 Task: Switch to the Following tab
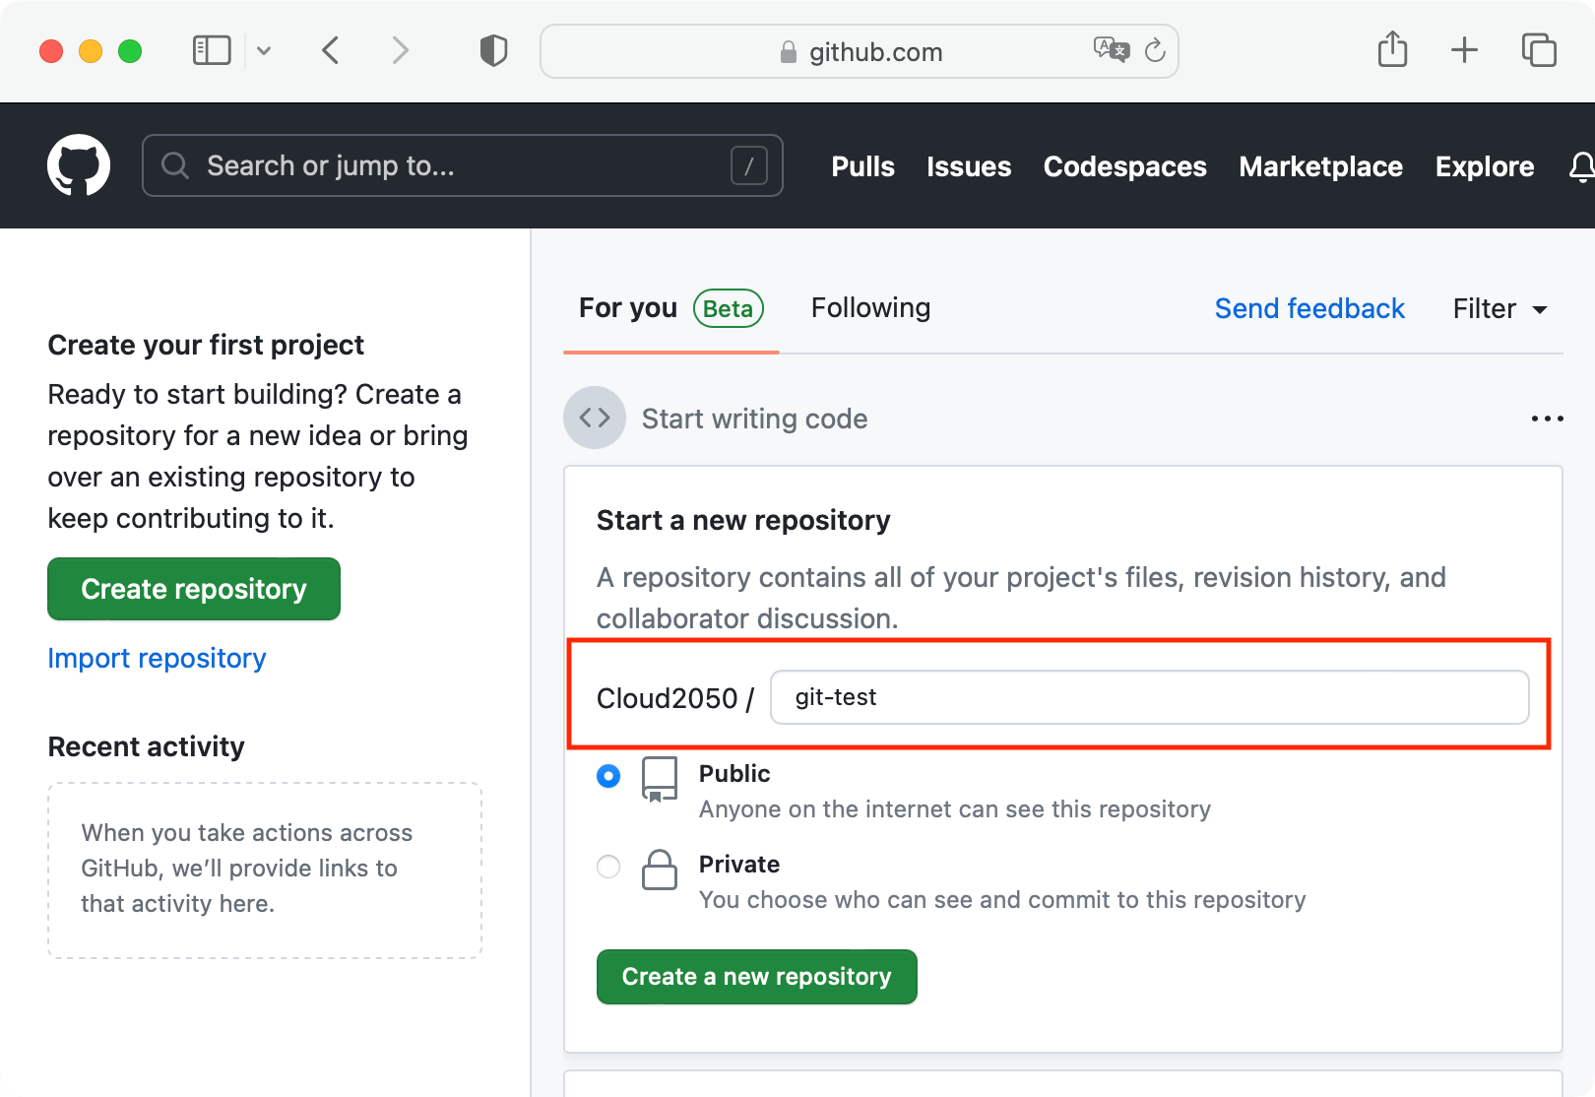pos(870,308)
